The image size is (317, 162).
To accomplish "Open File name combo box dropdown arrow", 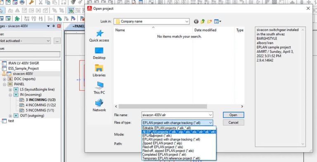I will pyautogui.click(x=211, y=115).
